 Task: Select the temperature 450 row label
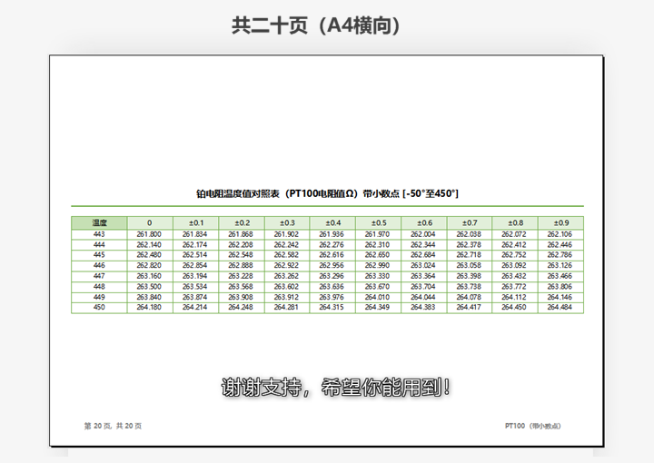(x=99, y=308)
